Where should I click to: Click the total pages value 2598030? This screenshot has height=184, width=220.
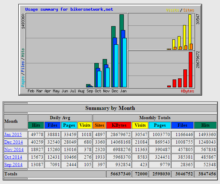(161, 174)
